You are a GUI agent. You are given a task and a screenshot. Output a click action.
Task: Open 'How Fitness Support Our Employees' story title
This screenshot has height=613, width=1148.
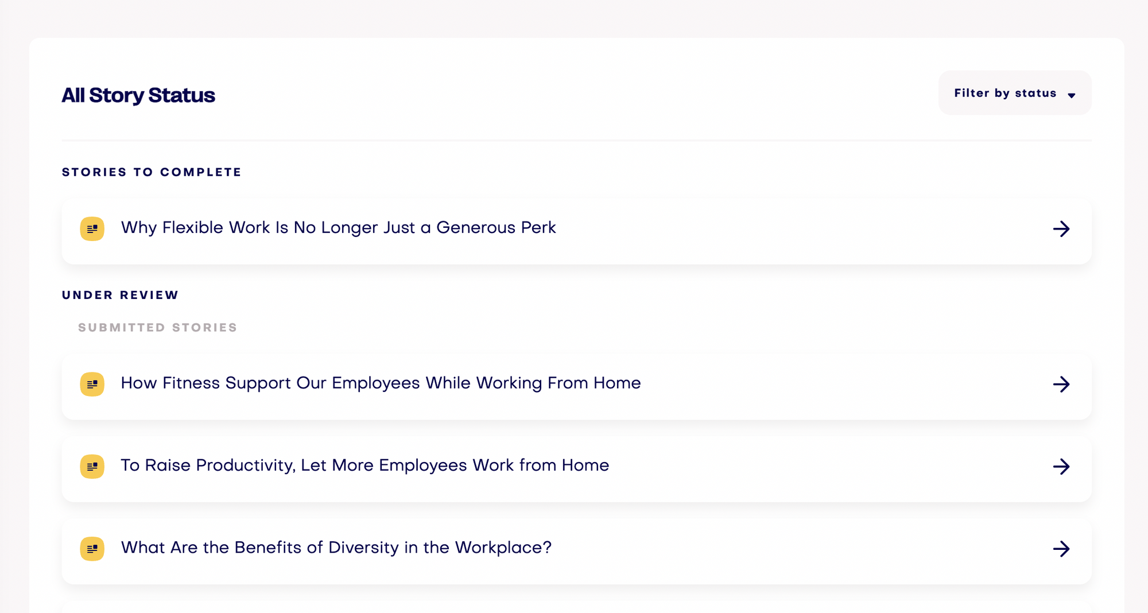click(381, 383)
